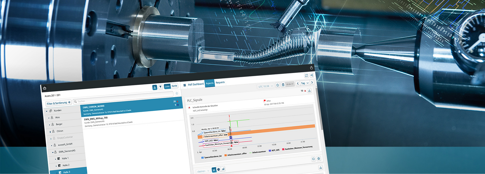The height and width of the screenshot is (174, 485).
Task: Collapse the EWN_SiemensAG tree node
Action: tap(53, 152)
